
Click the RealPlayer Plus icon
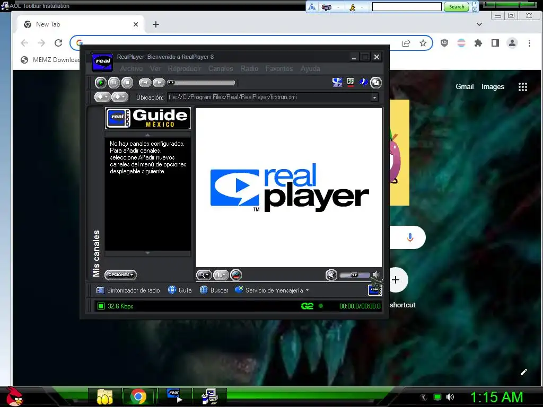pyautogui.click(x=337, y=82)
